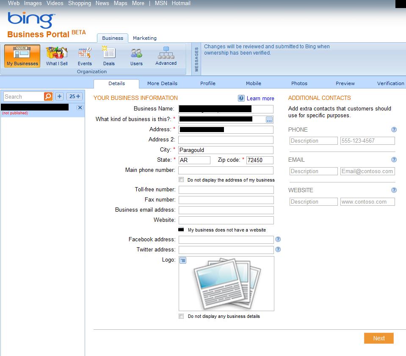Open business category picker ellipsis button
Image resolution: width=406 pixels, height=356 pixels.
tap(269, 119)
